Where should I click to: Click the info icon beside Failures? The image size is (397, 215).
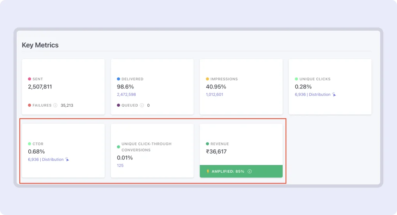[x=55, y=105]
